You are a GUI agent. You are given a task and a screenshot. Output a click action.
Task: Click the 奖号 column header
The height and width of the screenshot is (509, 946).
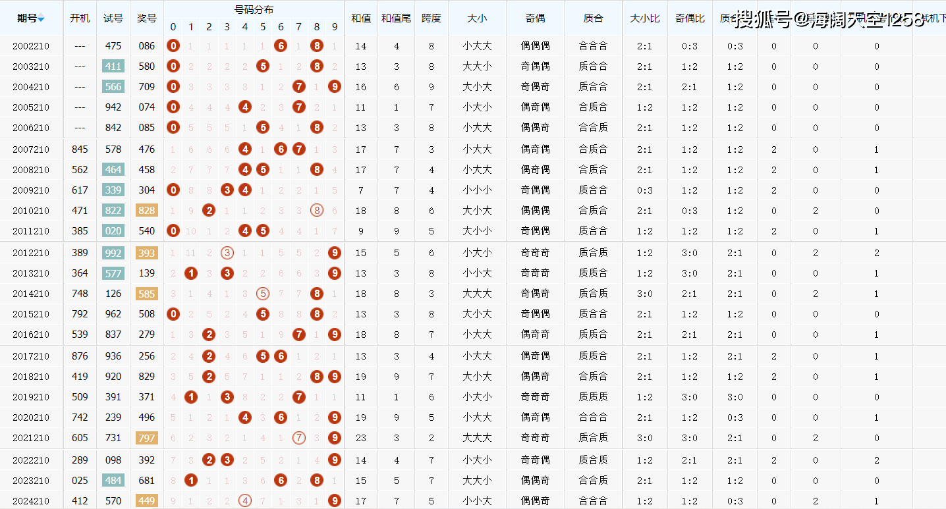[x=147, y=18]
